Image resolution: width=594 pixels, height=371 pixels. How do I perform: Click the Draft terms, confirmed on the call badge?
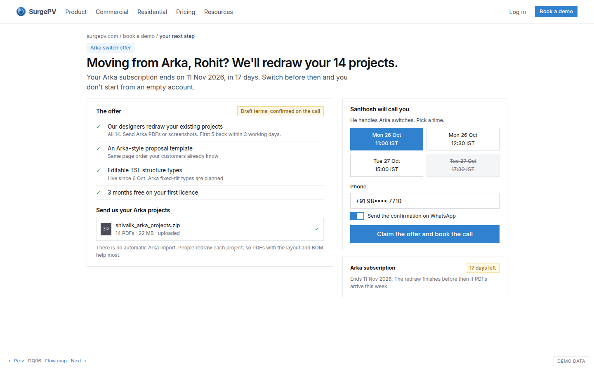(x=280, y=111)
